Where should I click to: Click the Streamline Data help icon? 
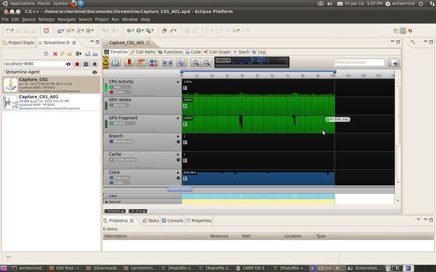(x=46, y=54)
